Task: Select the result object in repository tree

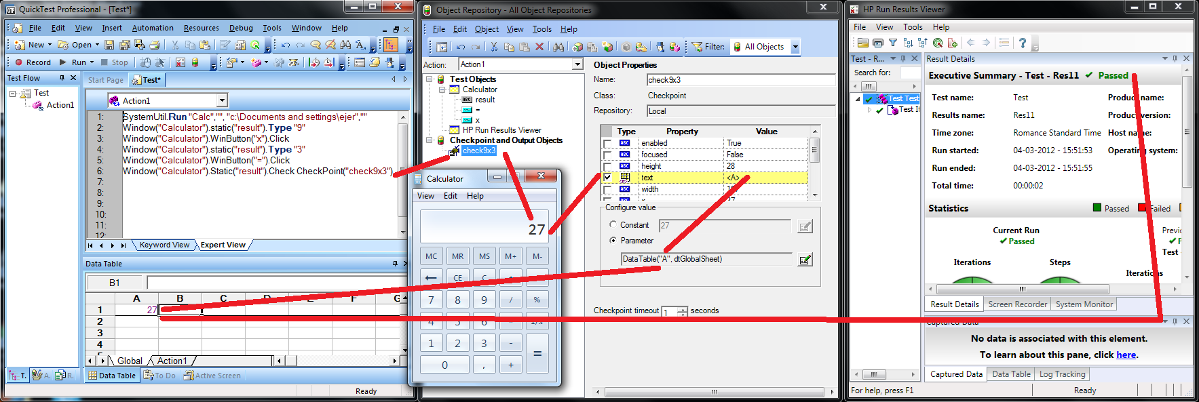Action: [485, 100]
